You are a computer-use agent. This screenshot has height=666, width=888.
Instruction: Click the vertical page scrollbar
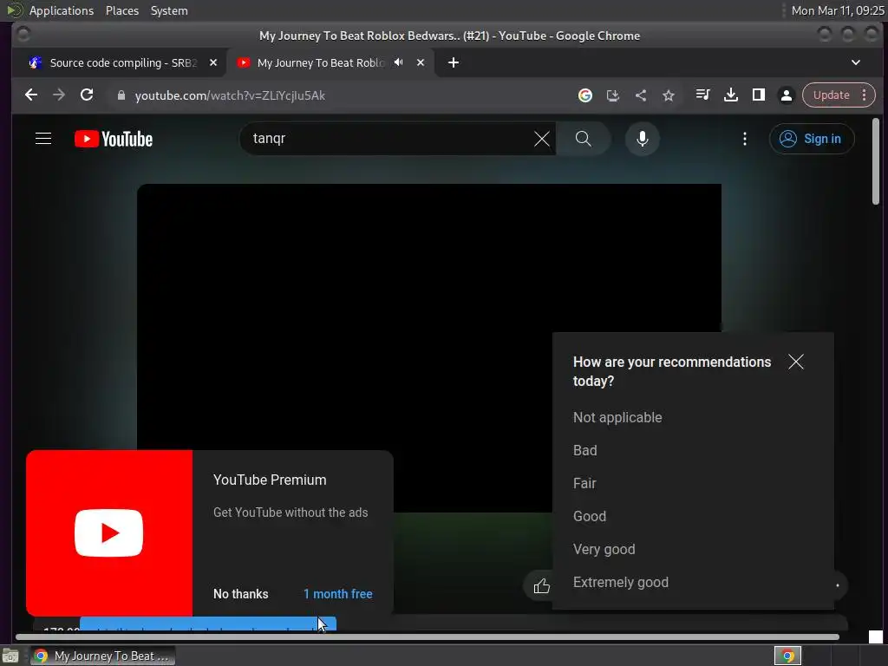(x=876, y=161)
